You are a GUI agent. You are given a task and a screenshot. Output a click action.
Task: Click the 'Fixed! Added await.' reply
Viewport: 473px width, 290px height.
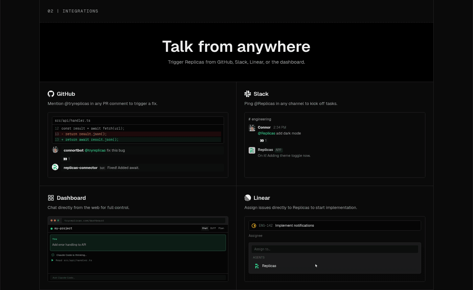(x=123, y=168)
